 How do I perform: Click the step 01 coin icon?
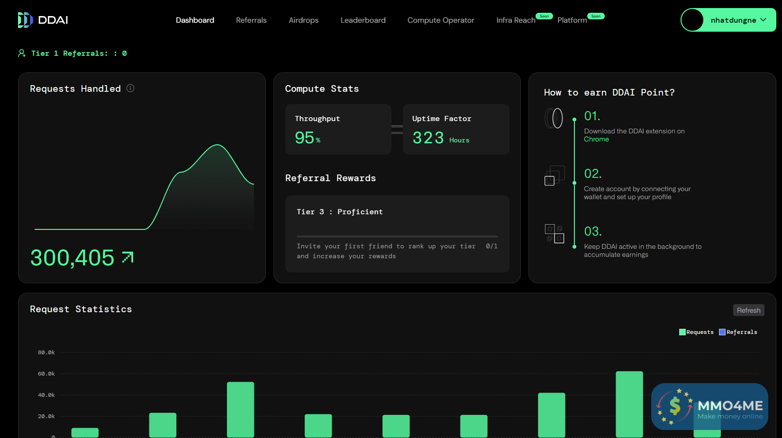pyautogui.click(x=554, y=118)
